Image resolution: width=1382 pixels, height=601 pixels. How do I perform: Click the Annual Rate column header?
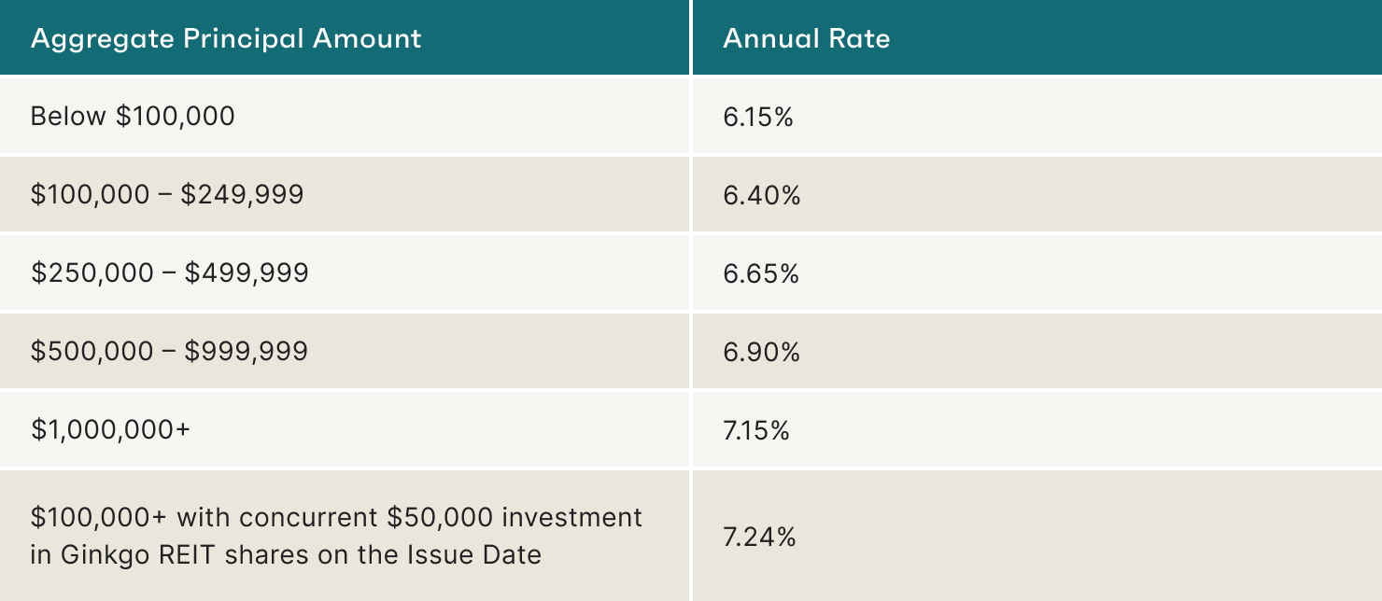coord(1037,37)
